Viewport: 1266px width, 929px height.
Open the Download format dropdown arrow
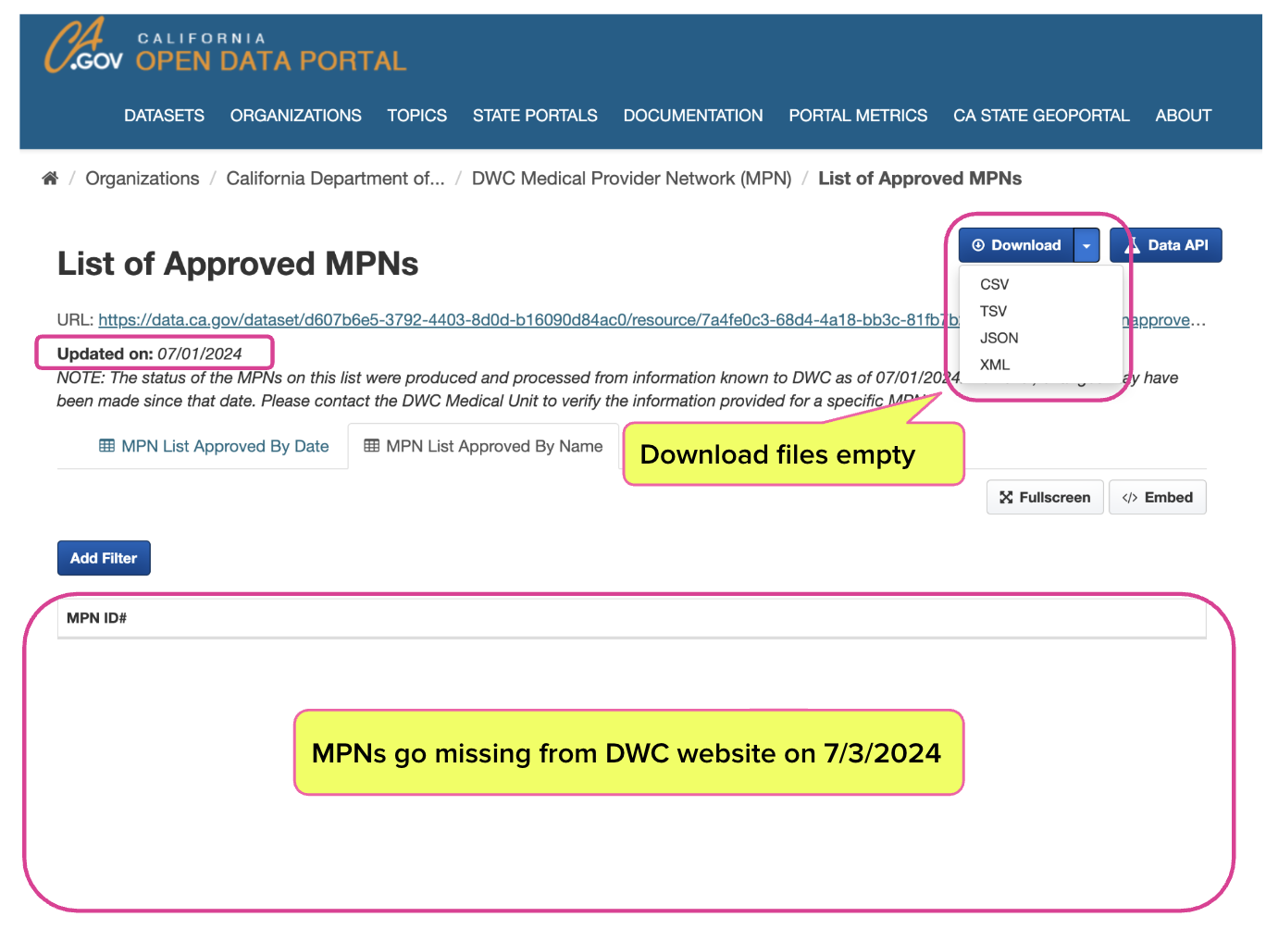[x=1086, y=245]
